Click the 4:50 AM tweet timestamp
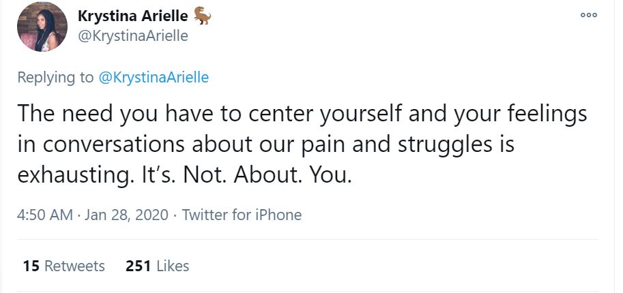The image size is (623, 293). point(44,215)
